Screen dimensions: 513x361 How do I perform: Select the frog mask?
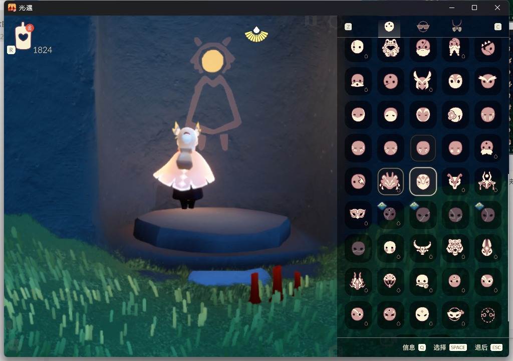coord(391,49)
